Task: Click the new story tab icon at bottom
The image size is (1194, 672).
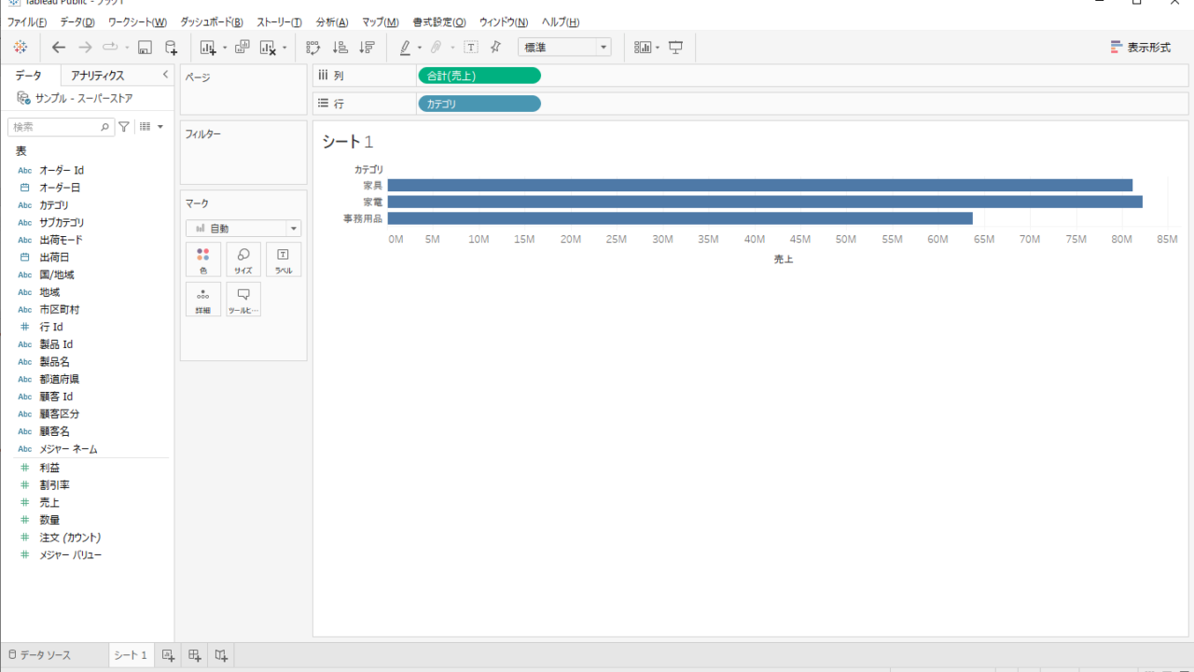Action: (x=221, y=655)
